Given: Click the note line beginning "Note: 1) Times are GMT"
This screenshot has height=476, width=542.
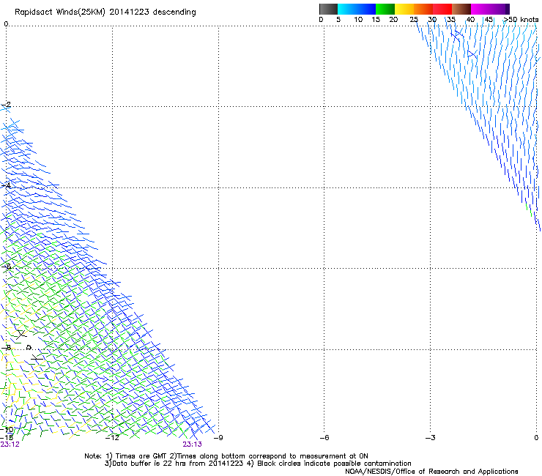Looking at the screenshot, I should pos(226,456).
